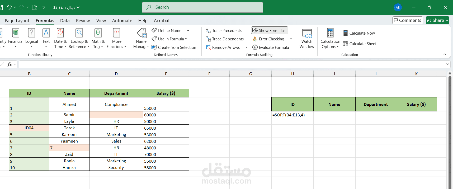The height and width of the screenshot is (189, 453).
Task: Click Use in Formula
Action: [169, 39]
